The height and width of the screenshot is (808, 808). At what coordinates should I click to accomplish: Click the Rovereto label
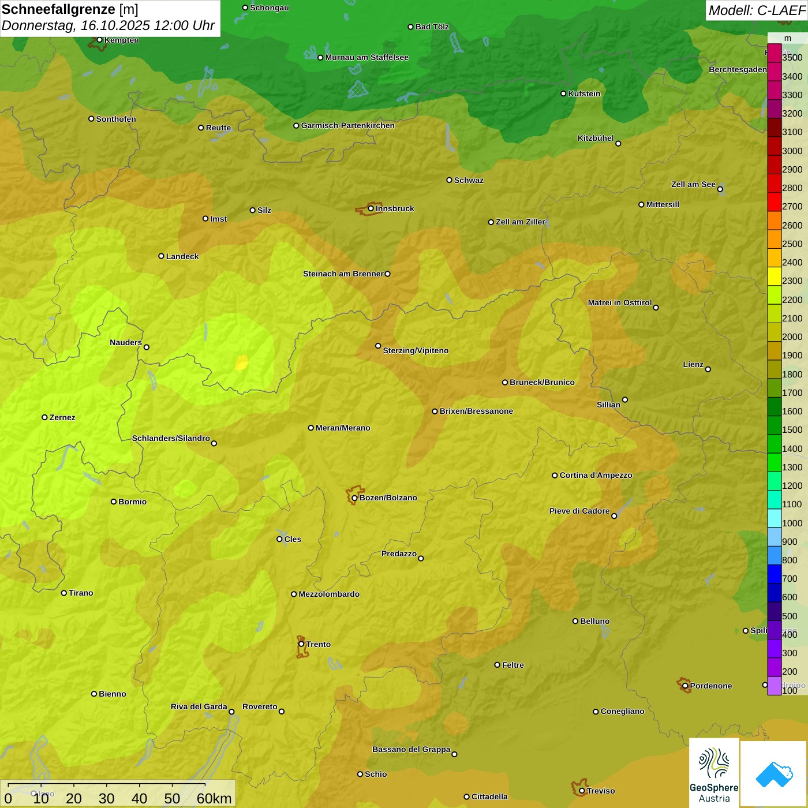pos(260,706)
